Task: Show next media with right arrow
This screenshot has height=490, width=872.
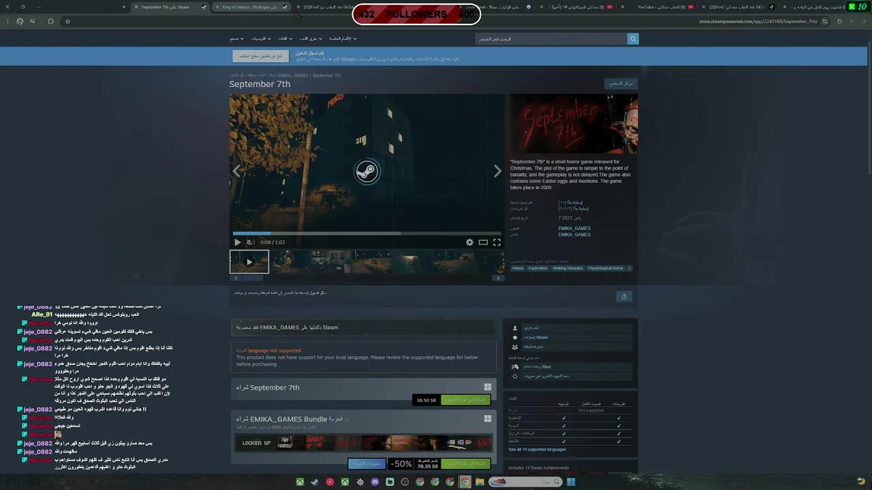Action: pos(497,171)
